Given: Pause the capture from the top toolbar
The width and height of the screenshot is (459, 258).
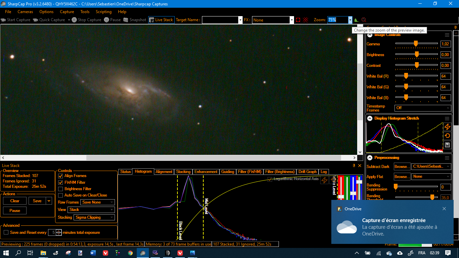Looking at the screenshot, I should (x=112, y=20).
